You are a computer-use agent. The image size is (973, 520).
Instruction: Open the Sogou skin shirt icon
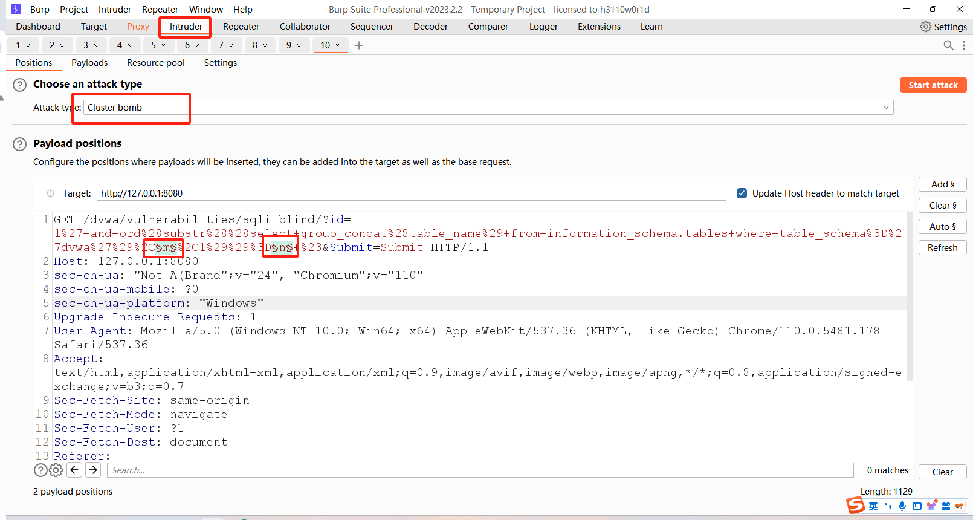932,505
